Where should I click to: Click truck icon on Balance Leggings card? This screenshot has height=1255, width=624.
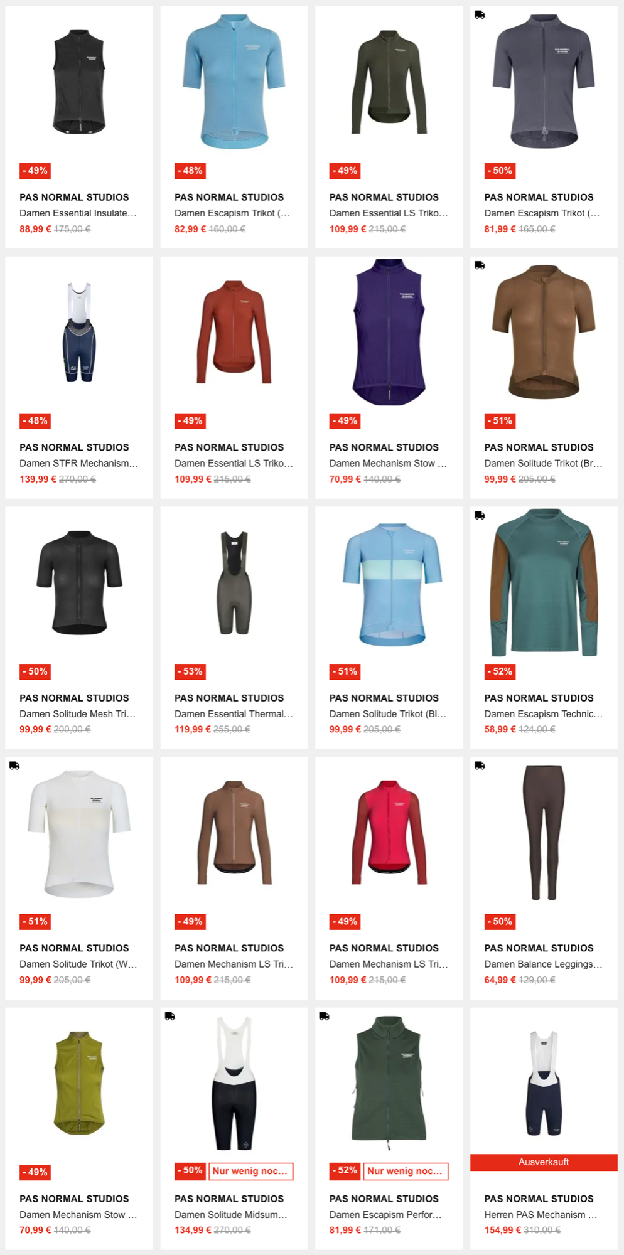tap(480, 766)
